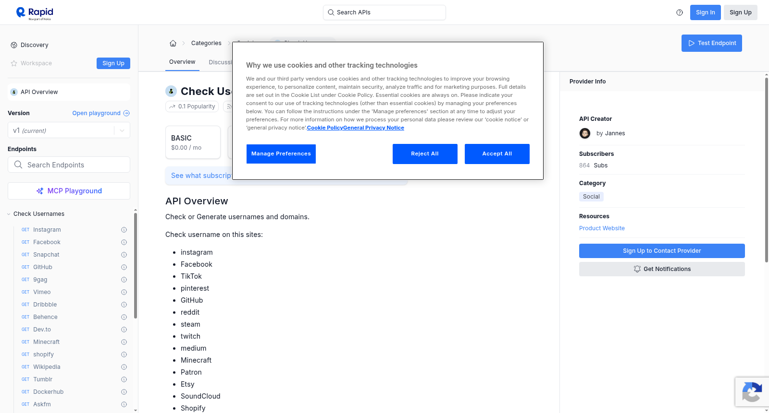
Task: Click info icon next to 9gag endpoint
Action: coord(124,280)
